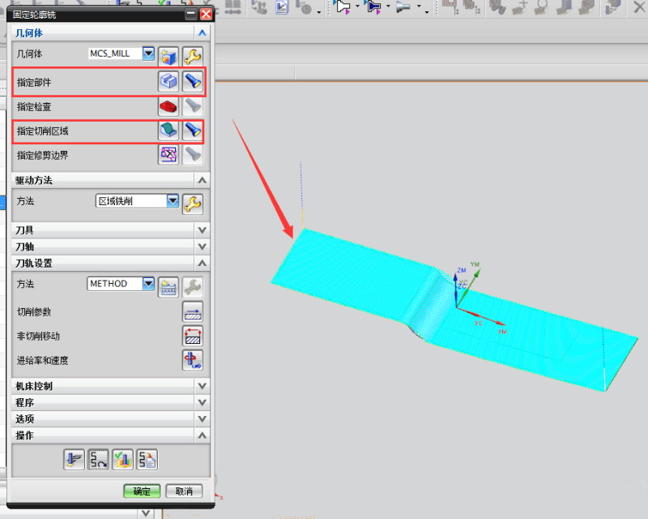648x519 pixels.
Task: Open the METHOD dropdown in 刀轨设置
Action: tap(148, 284)
